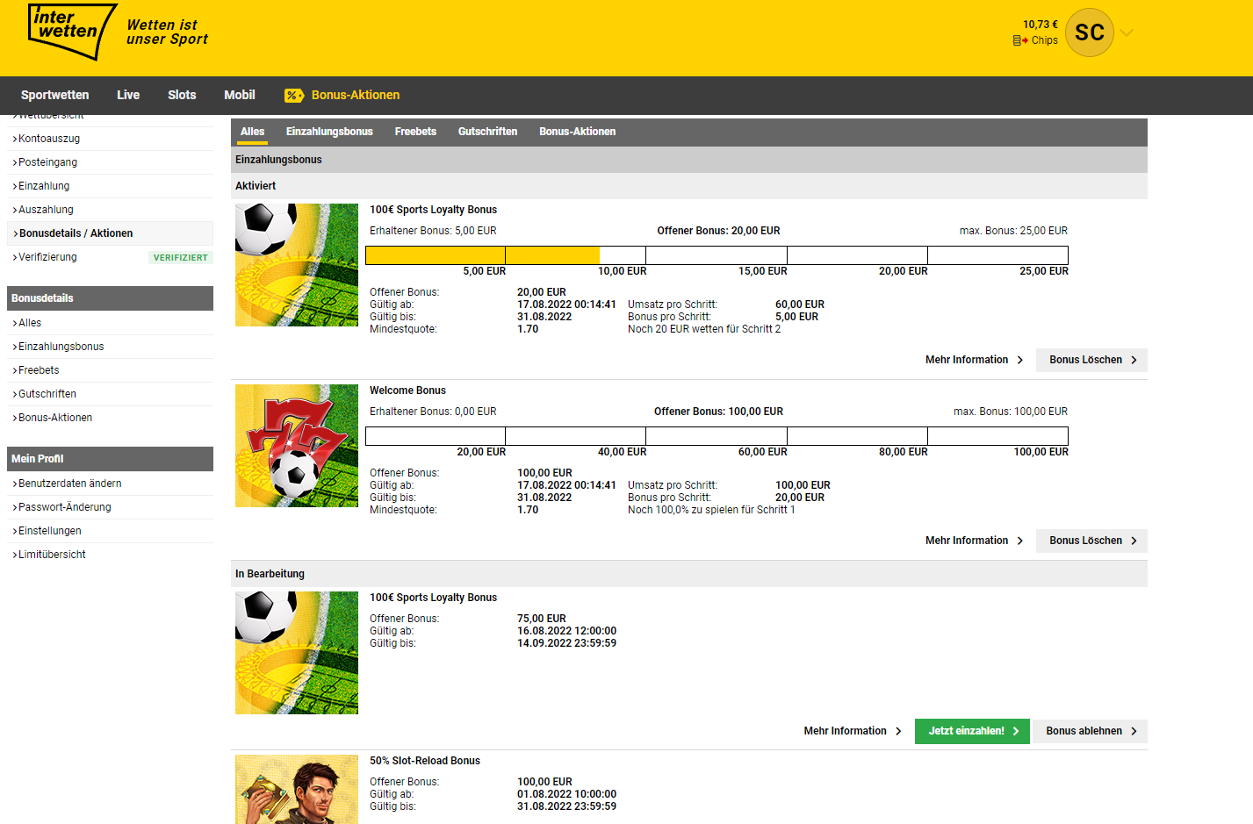The width and height of the screenshot is (1253, 824).
Task: Open Mehr Information for pending Loyalty Bonus
Action: click(x=853, y=731)
